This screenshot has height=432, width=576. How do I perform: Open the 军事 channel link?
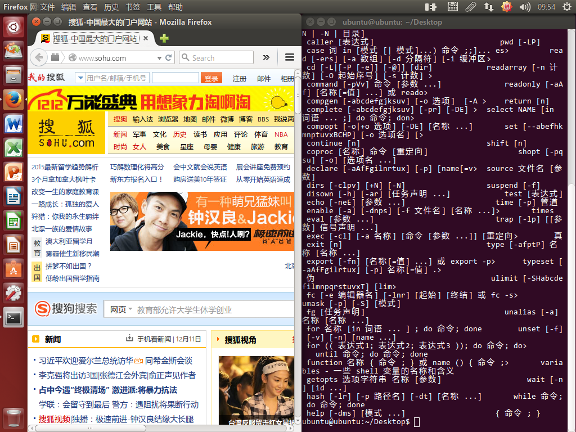(x=139, y=134)
